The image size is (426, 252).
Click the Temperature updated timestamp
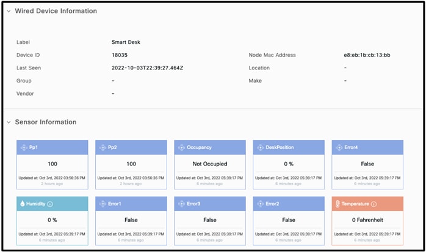pyautogui.click(x=367, y=234)
